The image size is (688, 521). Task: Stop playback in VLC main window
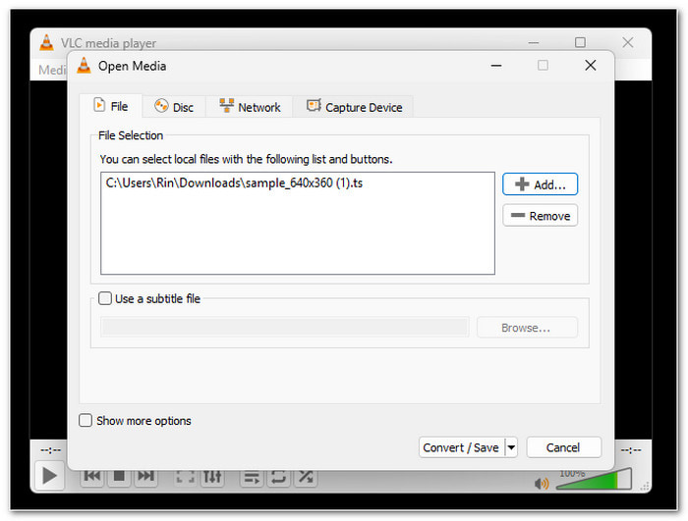pyautogui.click(x=119, y=476)
